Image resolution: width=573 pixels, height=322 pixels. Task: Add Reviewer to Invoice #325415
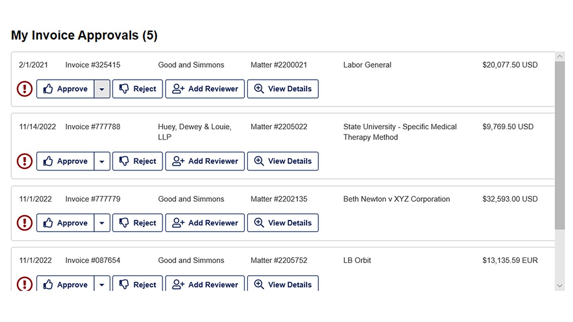(x=205, y=89)
